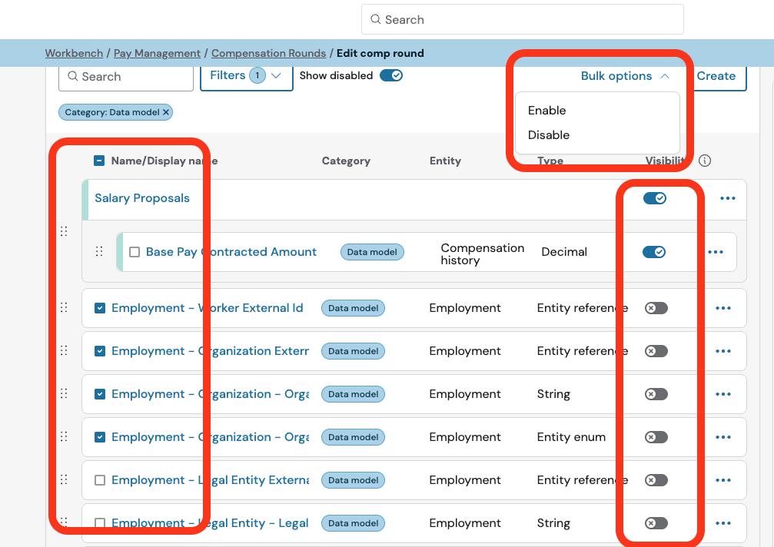This screenshot has width=774, height=547.
Task: Click the Create button
Action: tap(716, 76)
